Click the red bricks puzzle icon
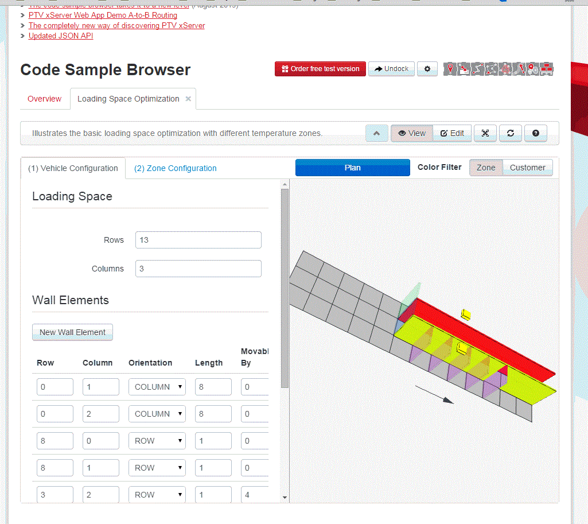The image size is (588, 524). click(x=547, y=69)
